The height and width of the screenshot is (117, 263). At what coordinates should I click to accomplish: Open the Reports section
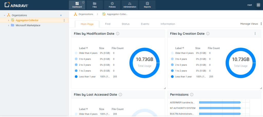pos(147,5)
